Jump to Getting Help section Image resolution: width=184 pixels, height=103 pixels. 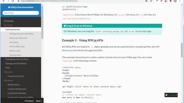pos(15,55)
